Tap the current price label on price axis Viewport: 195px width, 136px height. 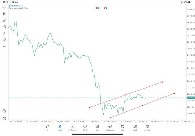pyautogui.click(x=190, y=97)
